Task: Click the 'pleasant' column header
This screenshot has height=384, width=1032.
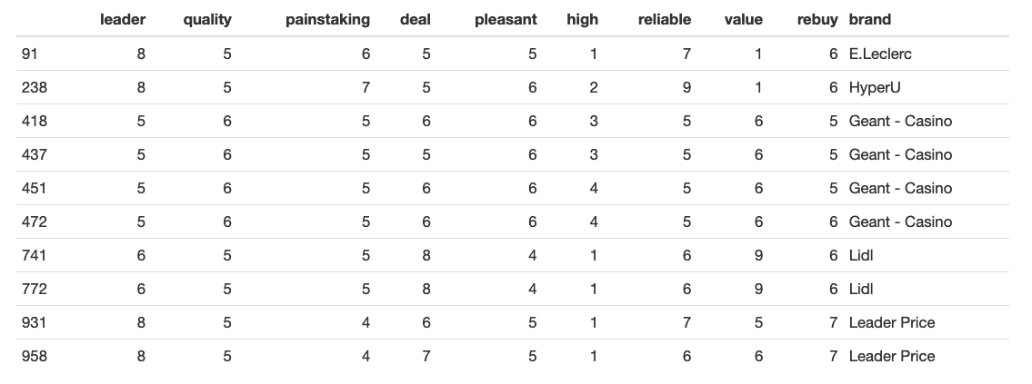Action: [506, 20]
